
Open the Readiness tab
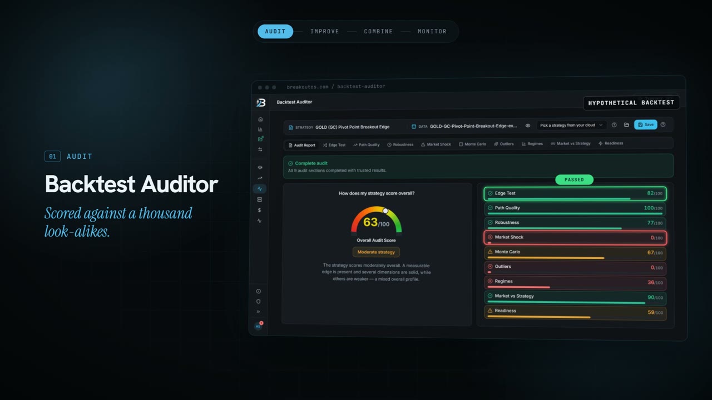[x=610, y=143]
